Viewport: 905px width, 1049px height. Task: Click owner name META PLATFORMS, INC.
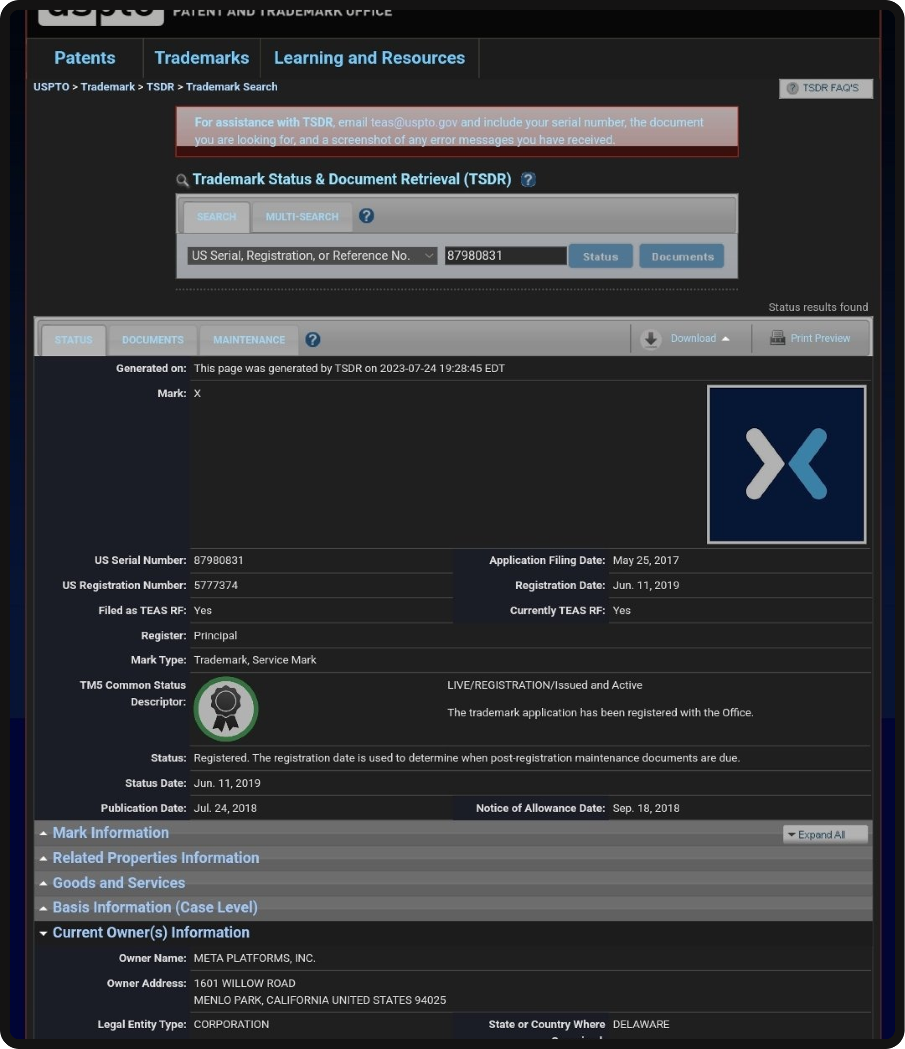tap(254, 958)
